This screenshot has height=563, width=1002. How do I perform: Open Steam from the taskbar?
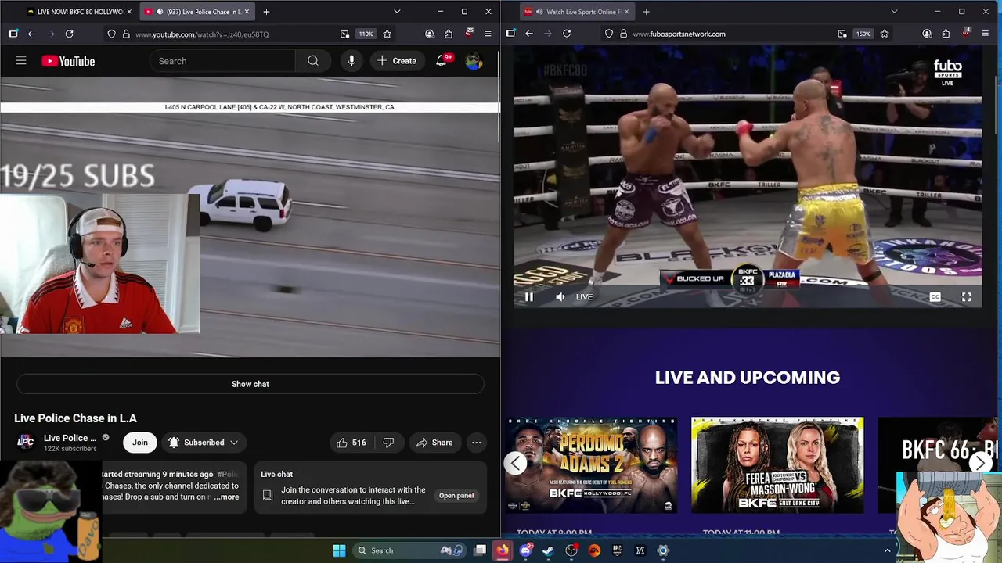point(548,550)
